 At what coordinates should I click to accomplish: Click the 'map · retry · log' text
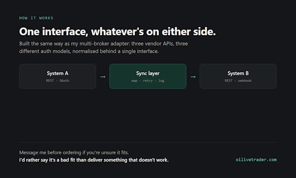pyautogui.click(x=148, y=81)
